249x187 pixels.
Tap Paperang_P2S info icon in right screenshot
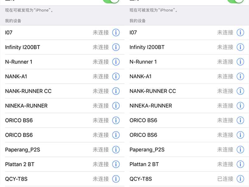click(x=240, y=150)
